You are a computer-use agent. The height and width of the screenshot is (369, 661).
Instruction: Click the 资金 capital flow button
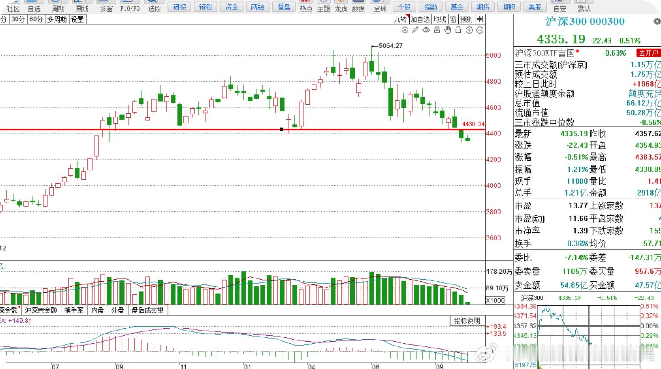[x=232, y=7]
